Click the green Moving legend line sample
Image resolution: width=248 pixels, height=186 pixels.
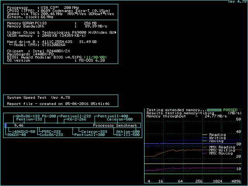[205, 141]
